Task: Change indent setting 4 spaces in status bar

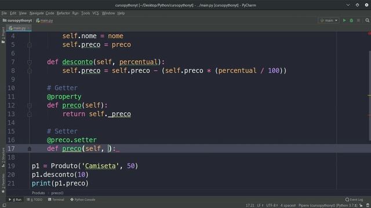Action: 288,206
